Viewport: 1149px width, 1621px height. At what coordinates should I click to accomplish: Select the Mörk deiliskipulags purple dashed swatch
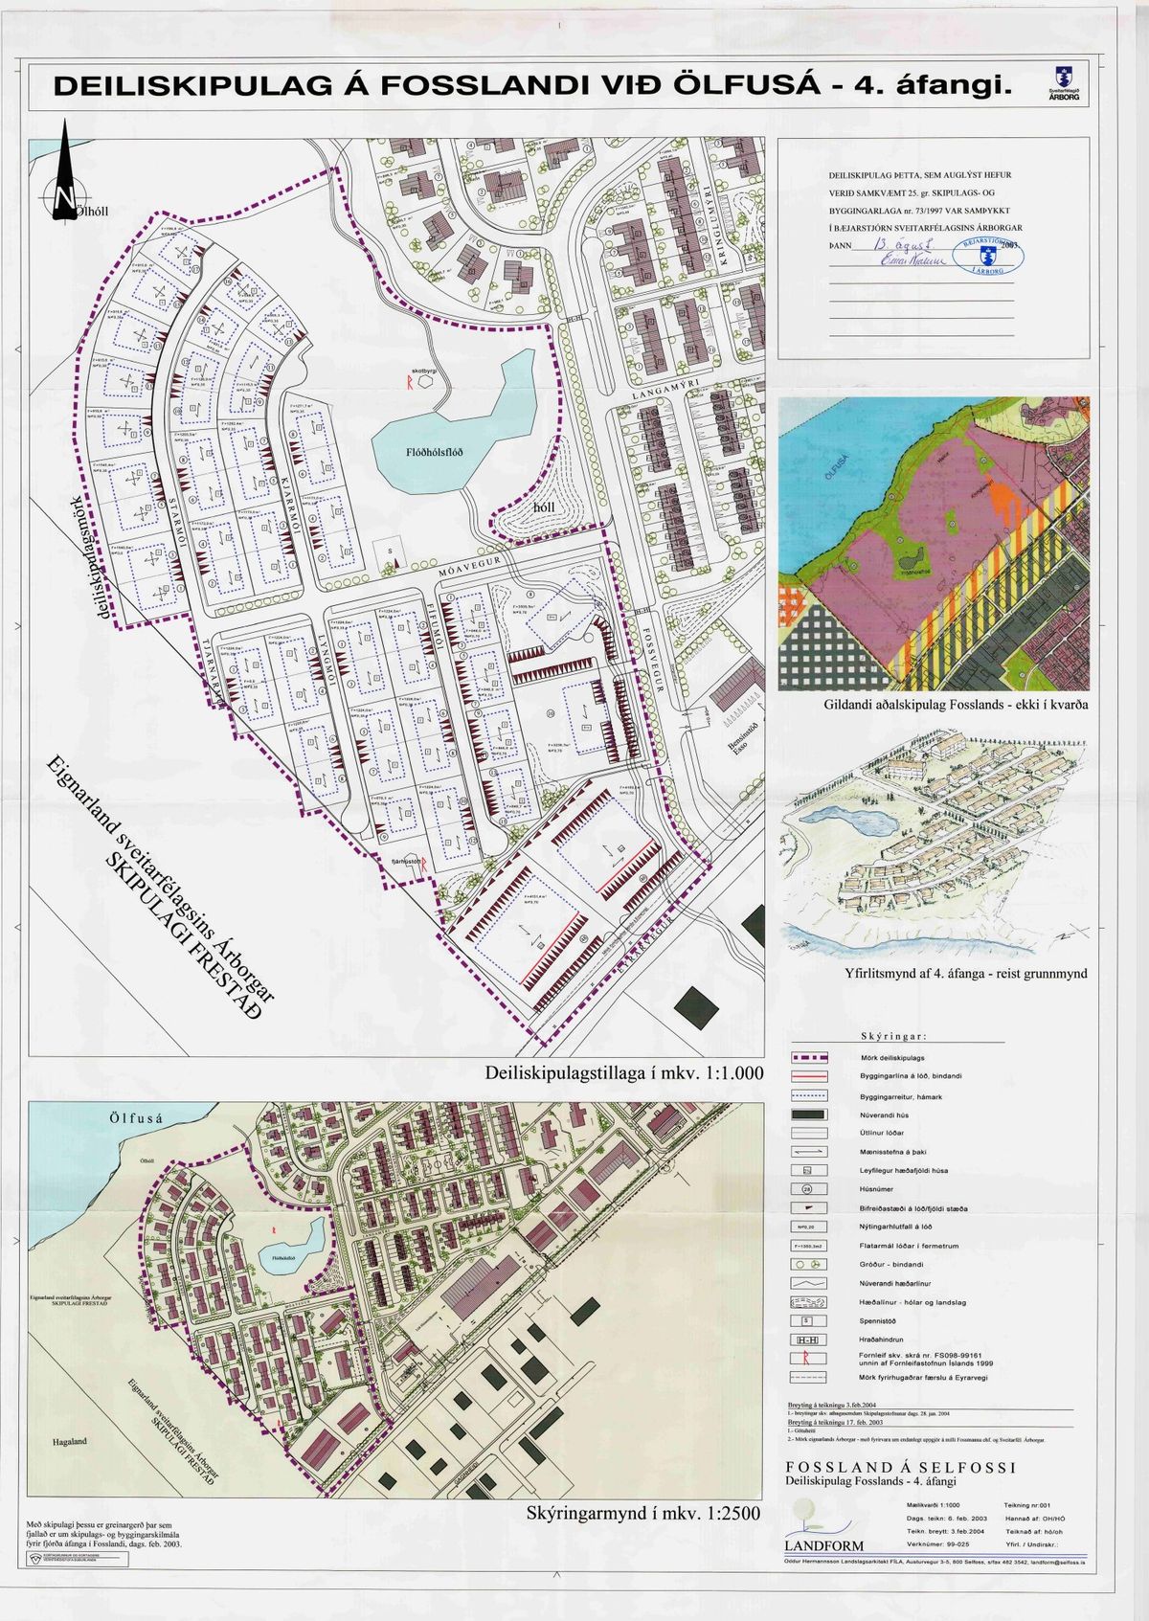(x=807, y=1058)
